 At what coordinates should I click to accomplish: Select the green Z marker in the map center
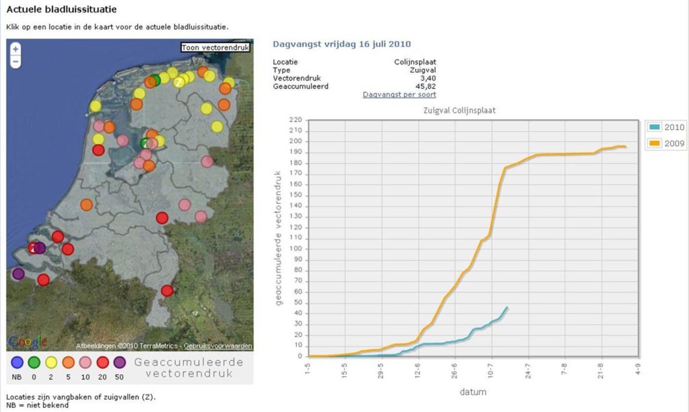145,143
